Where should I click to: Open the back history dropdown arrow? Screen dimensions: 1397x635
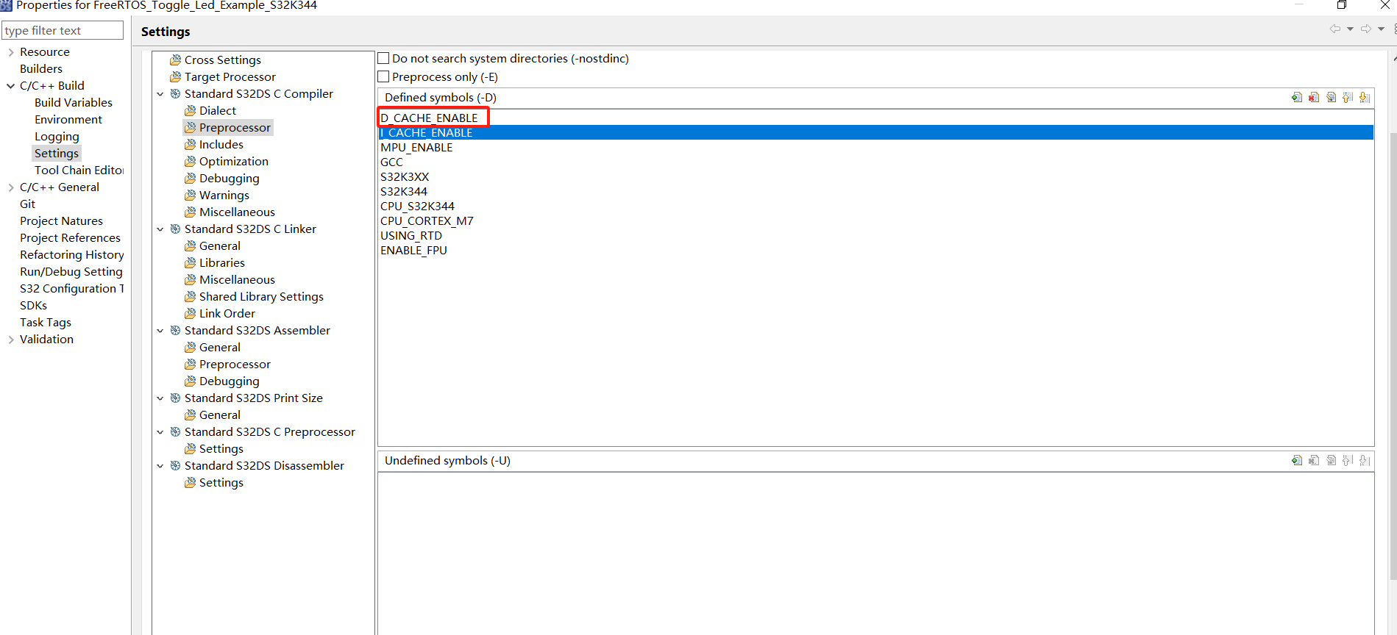click(x=1350, y=29)
